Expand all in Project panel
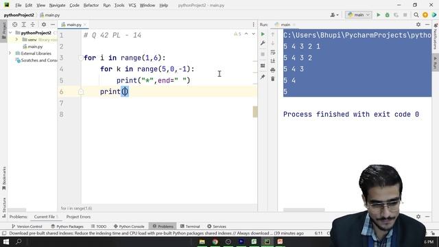 pos(24,25)
